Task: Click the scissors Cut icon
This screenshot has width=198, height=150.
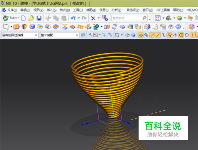Action: click(x=48, y=18)
